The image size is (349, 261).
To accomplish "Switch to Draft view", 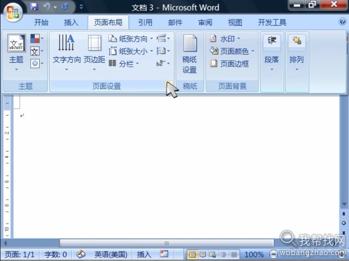I will [x=234, y=254].
